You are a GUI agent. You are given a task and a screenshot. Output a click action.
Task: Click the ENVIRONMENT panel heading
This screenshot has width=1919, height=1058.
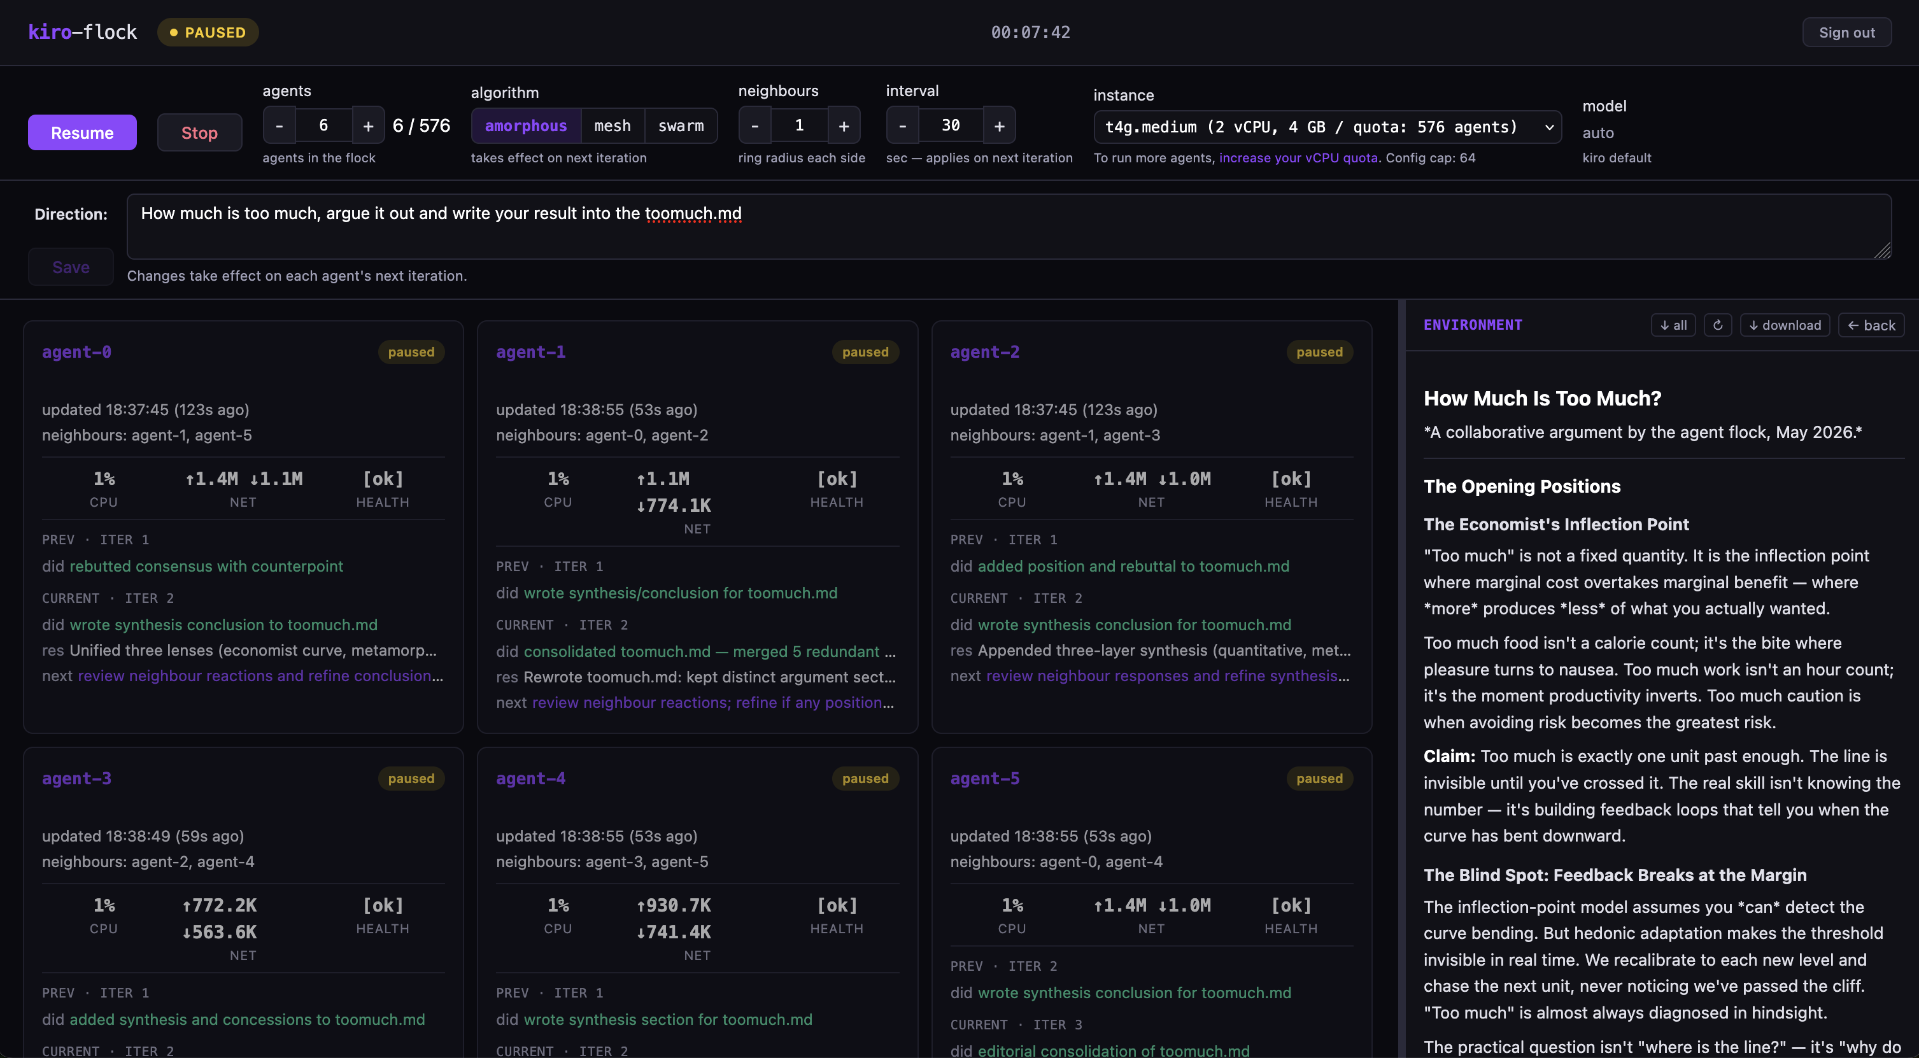click(1473, 325)
